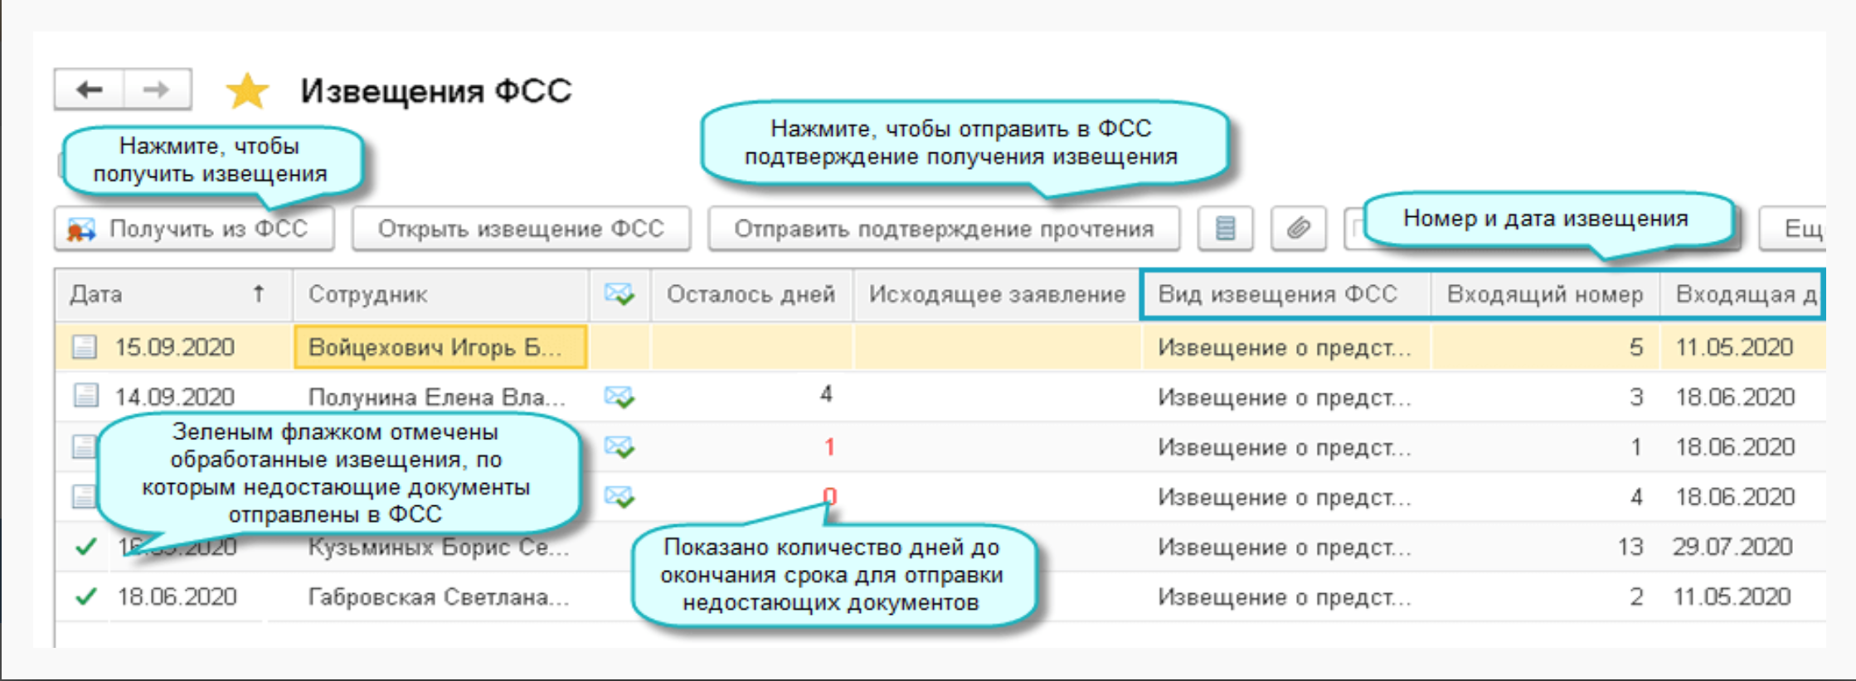Viewport: 1856px width, 681px height.
Task: Click green checkmark in Кузьминых row
Action: point(86,547)
